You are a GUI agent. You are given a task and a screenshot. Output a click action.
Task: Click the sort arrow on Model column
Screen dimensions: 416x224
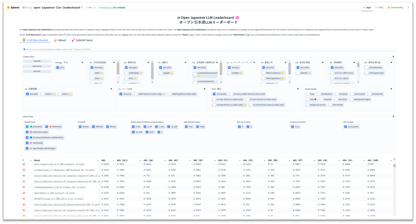(98, 161)
